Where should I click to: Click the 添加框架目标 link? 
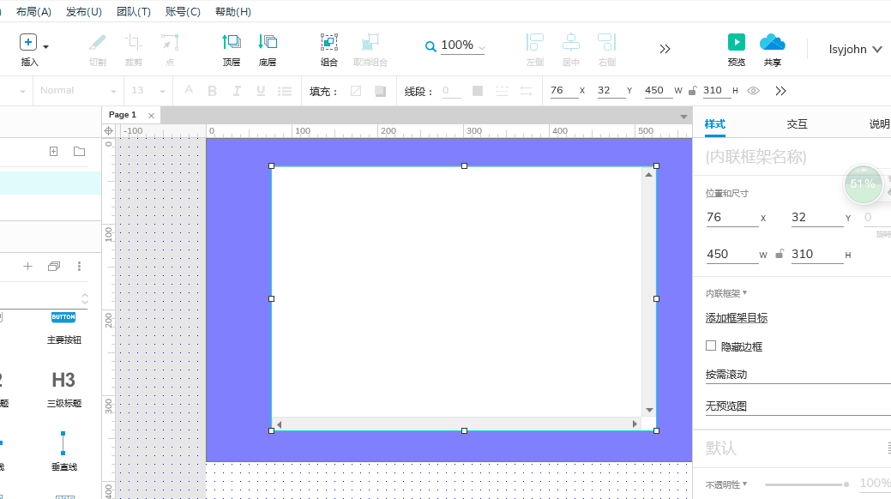pyautogui.click(x=737, y=318)
